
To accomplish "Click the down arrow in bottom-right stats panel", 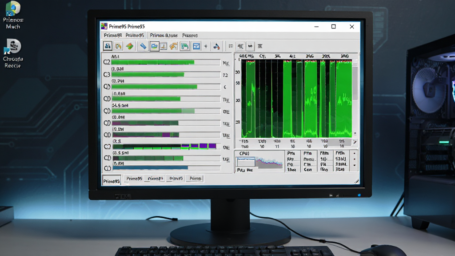I will 354,165.
